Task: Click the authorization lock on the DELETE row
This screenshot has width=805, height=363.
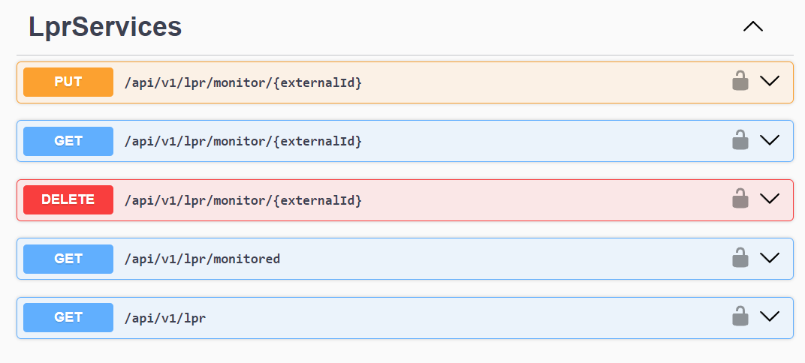Action: (740, 199)
